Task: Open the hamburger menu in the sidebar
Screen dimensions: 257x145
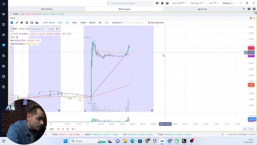Action: click(x=4, y=4)
